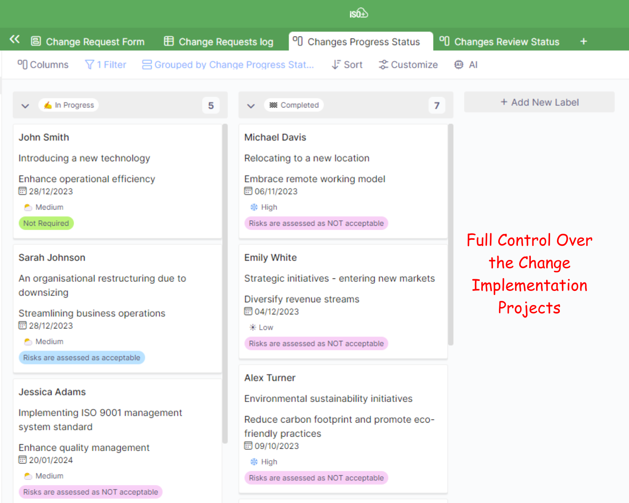Click Add New Label button
The image size is (629, 503).
(539, 102)
